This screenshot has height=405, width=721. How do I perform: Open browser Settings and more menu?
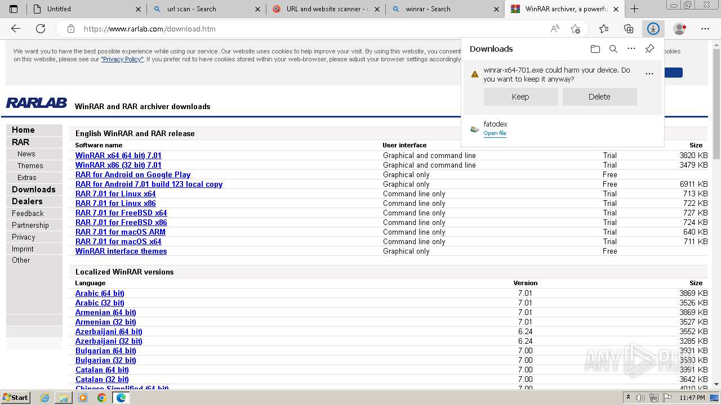coord(705,29)
